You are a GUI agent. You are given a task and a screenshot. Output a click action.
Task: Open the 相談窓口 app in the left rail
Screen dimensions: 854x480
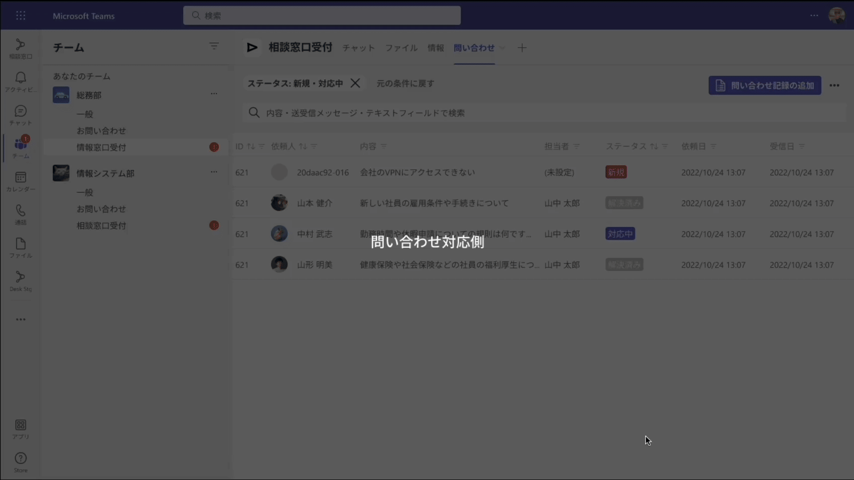pos(20,48)
